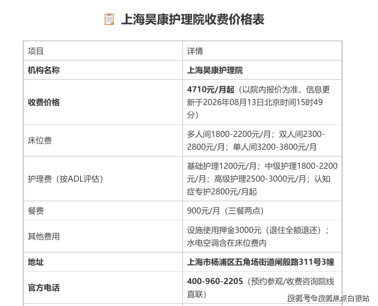Select the 多人间1800-2200元/月 bed fee text
Viewport: 378px width, 306px height.
tap(229, 134)
